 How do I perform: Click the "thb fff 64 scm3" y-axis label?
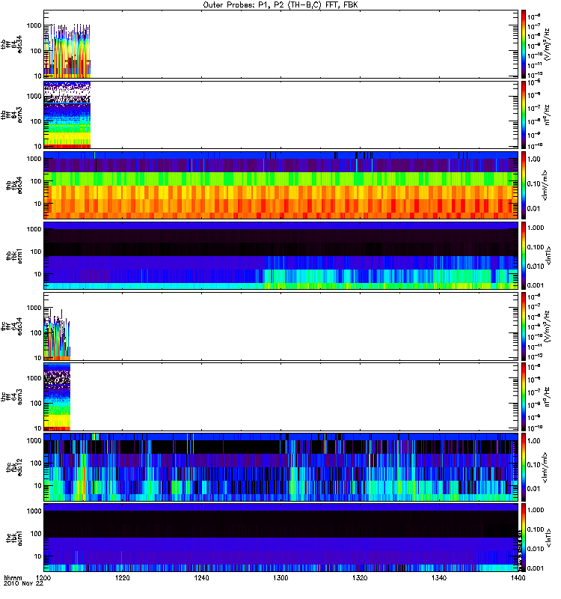pyautogui.click(x=11, y=115)
